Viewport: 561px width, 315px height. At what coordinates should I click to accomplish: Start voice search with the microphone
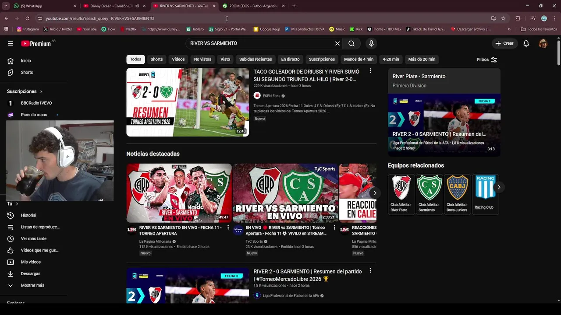(371, 43)
